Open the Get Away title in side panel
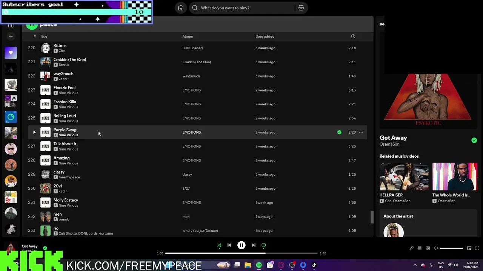The width and height of the screenshot is (483, 271). click(393, 138)
